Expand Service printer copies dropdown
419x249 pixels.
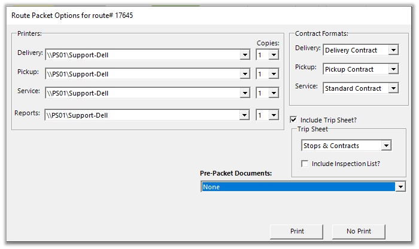pos(274,93)
